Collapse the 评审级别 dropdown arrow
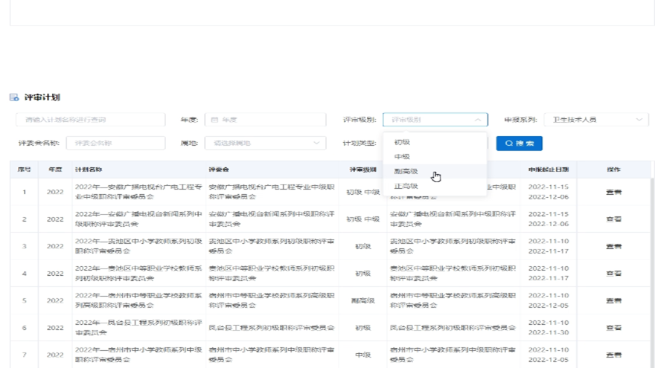655x368 pixels. (477, 120)
